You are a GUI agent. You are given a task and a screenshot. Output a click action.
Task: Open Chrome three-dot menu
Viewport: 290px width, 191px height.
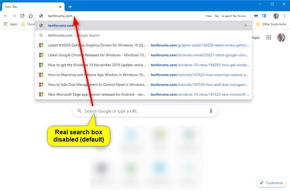tap(284, 16)
